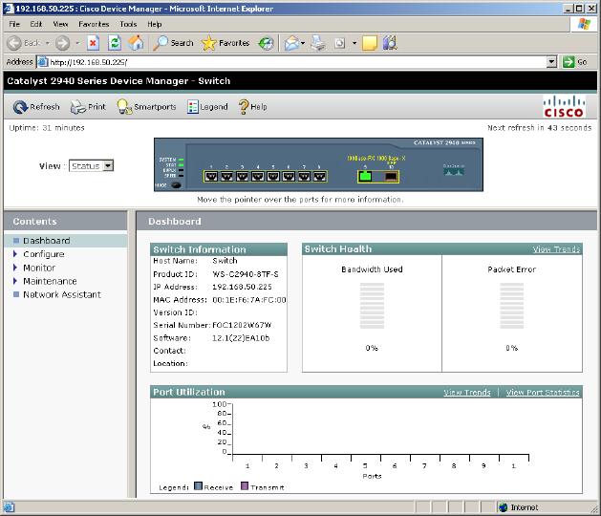
Task: Click View Port Statistics link
Action: [543, 392]
